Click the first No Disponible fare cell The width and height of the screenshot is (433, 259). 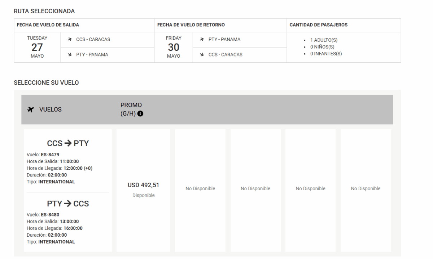pos(200,188)
